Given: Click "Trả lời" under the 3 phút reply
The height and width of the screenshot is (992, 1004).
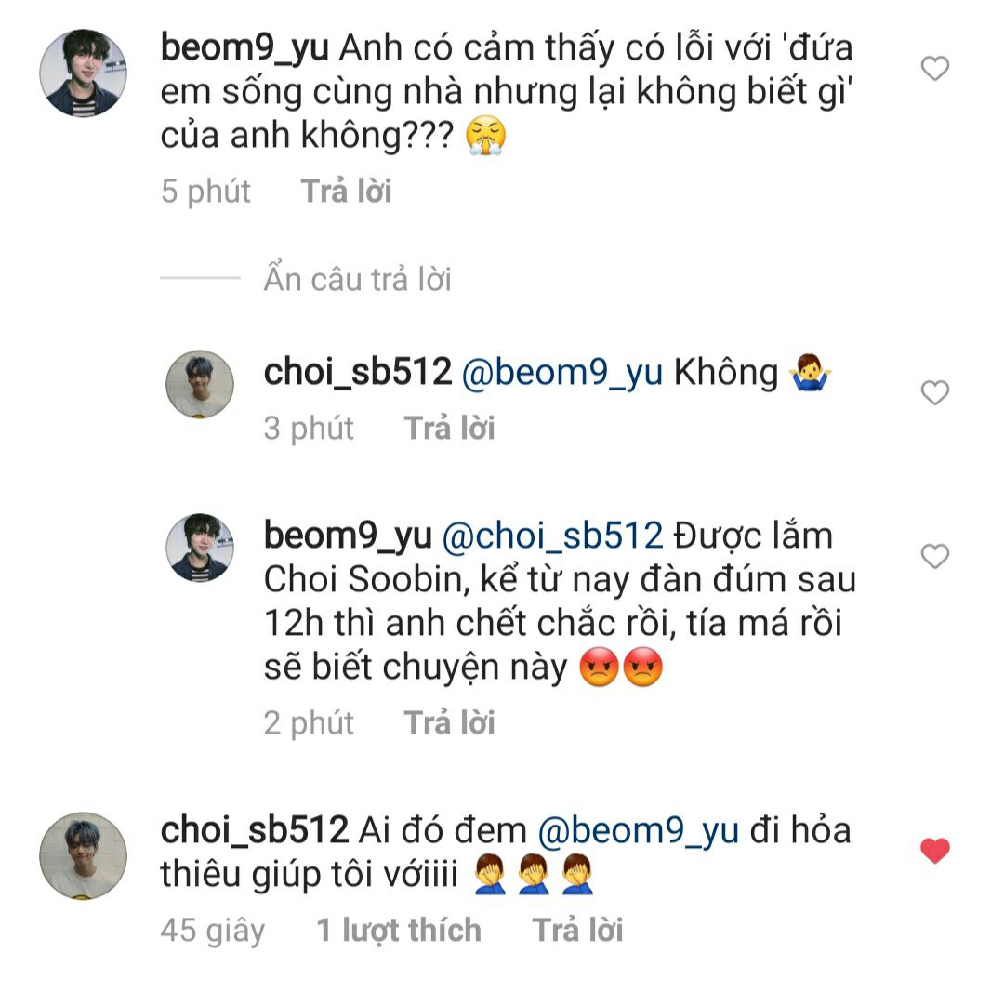Looking at the screenshot, I should [449, 429].
